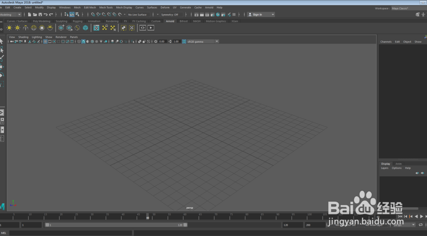Open Render Settings from the status line

pos(212,15)
